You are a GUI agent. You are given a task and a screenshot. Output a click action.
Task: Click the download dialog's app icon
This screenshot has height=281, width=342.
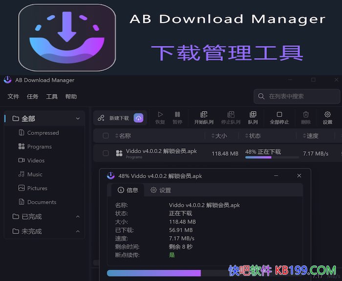111,176
